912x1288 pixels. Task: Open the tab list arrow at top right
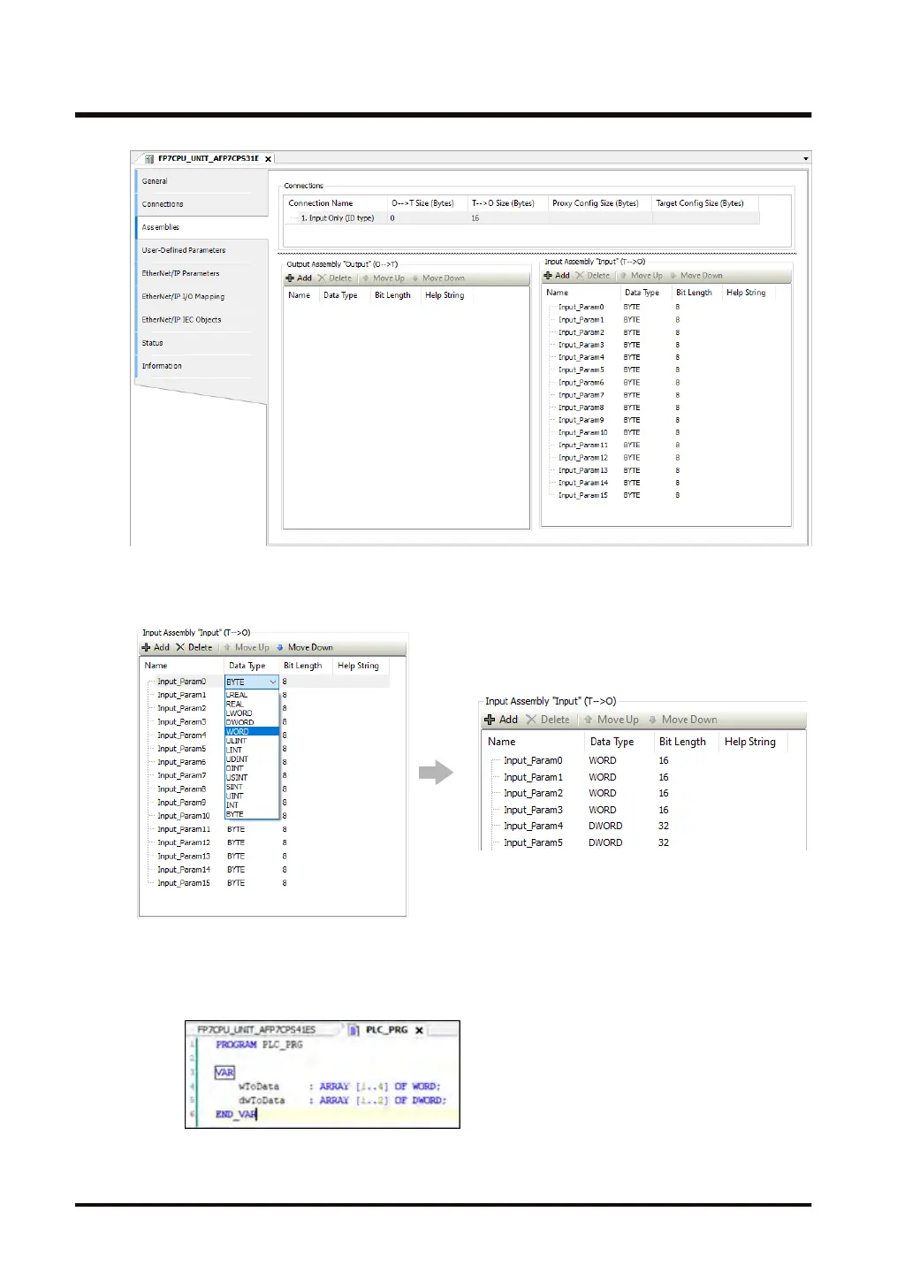[805, 159]
